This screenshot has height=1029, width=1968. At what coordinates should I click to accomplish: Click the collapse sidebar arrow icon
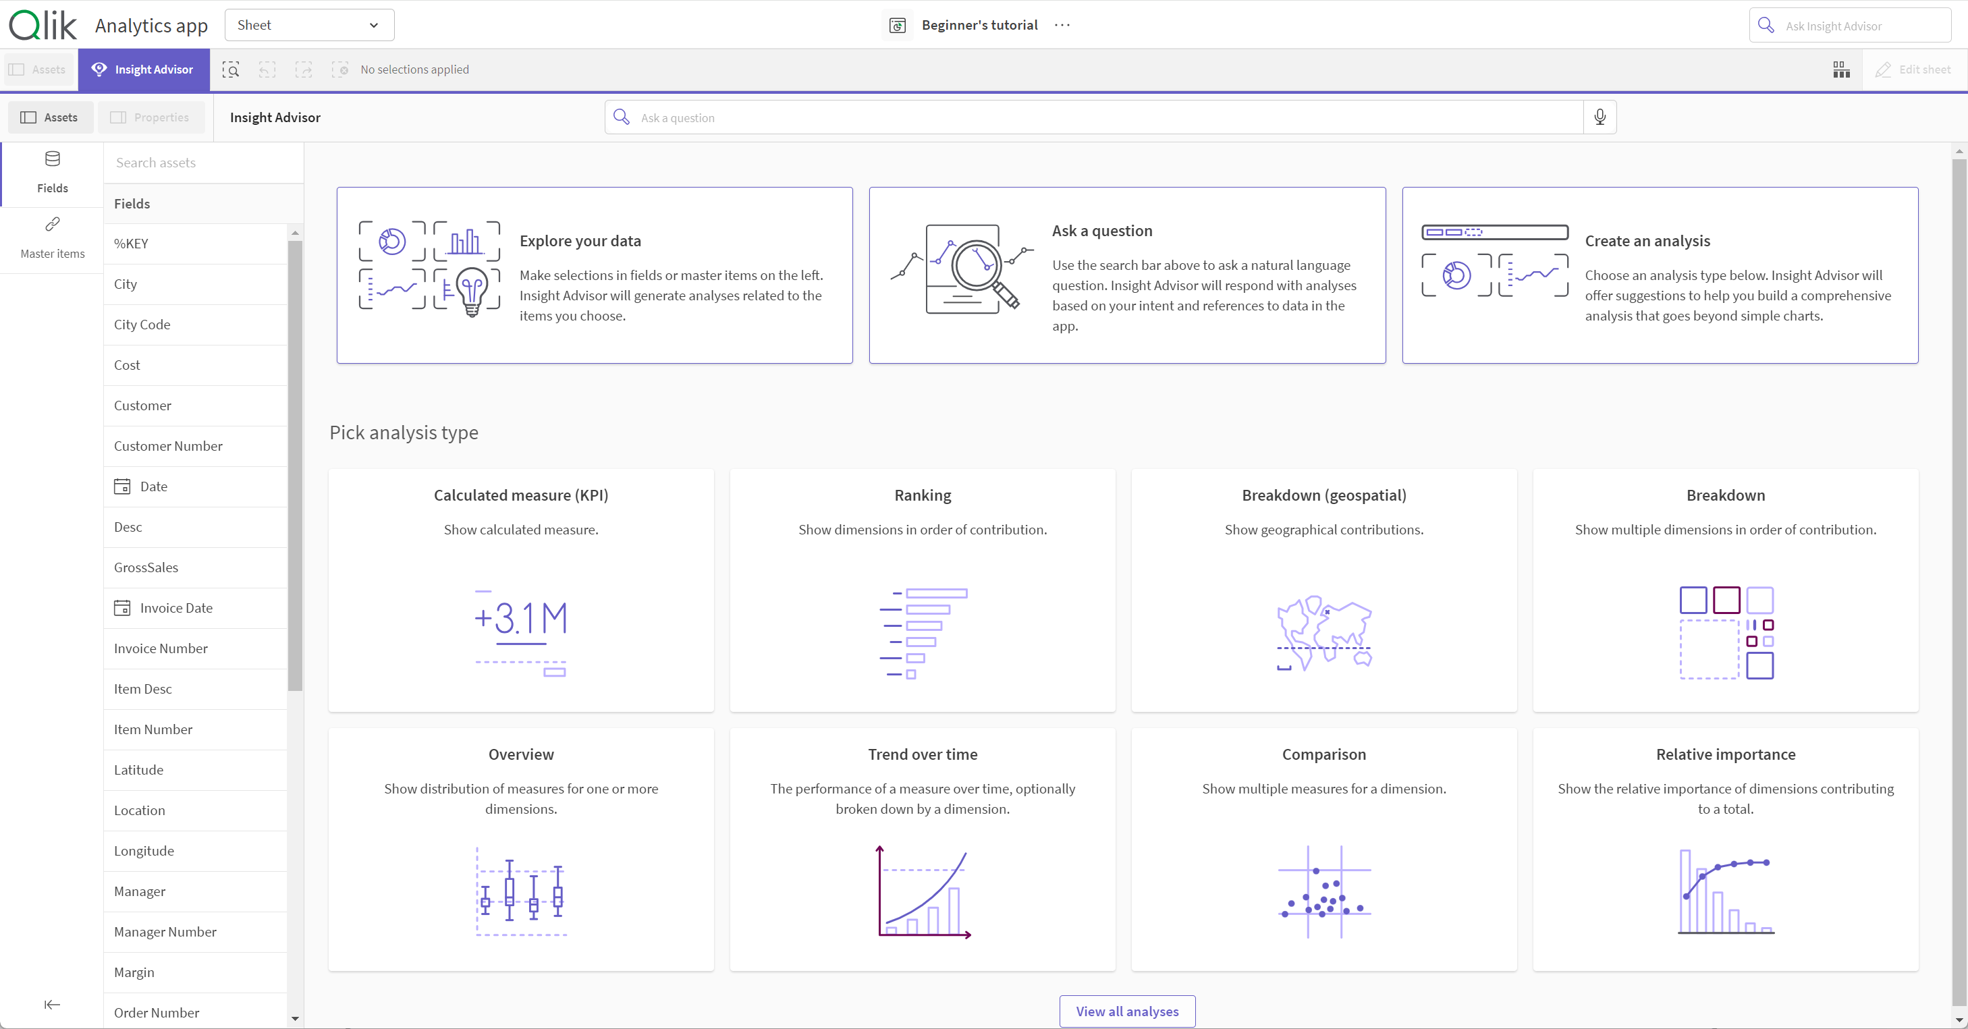(x=51, y=1003)
